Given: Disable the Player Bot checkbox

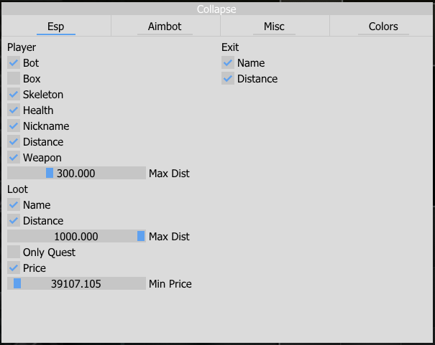Looking at the screenshot, I should (14, 63).
